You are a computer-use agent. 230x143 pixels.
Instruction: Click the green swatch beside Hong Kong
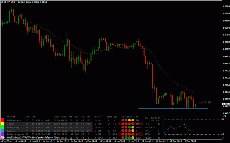click(x=3, y=127)
